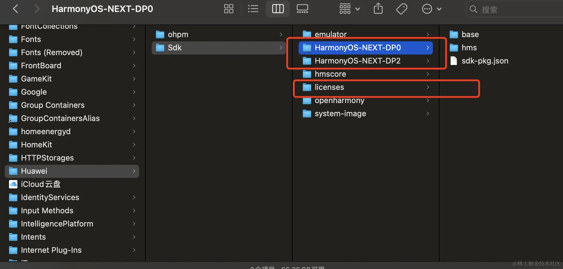Image resolution: width=563 pixels, height=269 pixels.
Task: Open the more actions ellipsis menu
Action: pyautogui.click(x=431, y=9)
